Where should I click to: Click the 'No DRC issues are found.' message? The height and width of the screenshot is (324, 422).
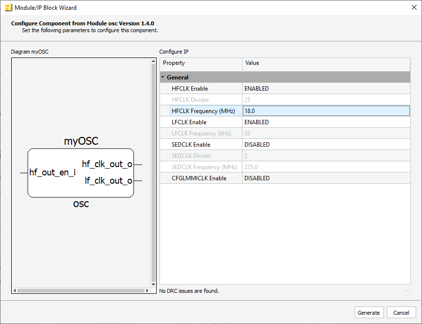click(189, 291)
